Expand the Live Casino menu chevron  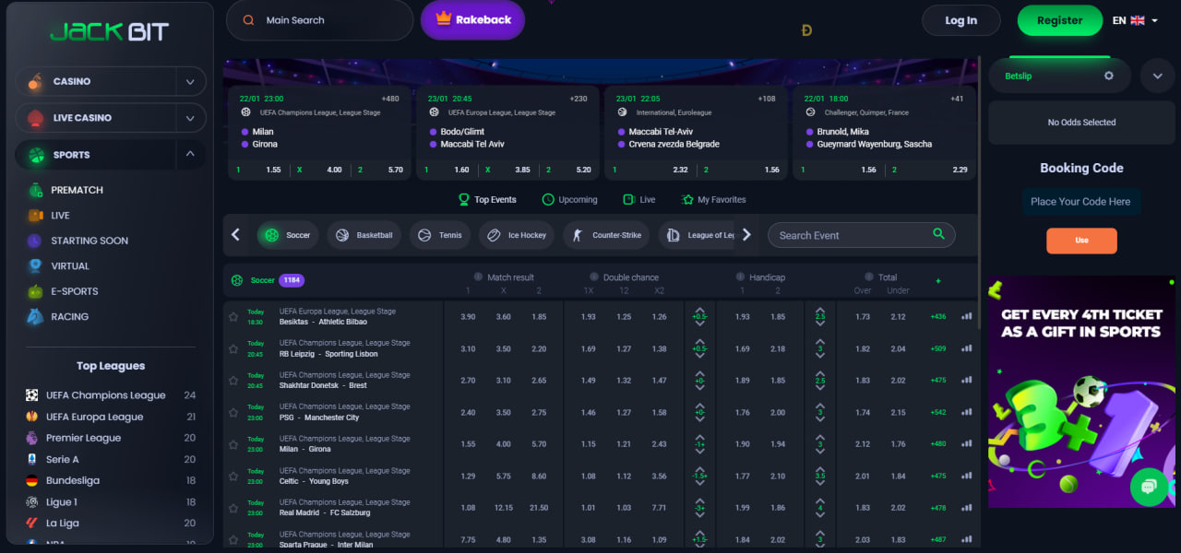(190, 118)
